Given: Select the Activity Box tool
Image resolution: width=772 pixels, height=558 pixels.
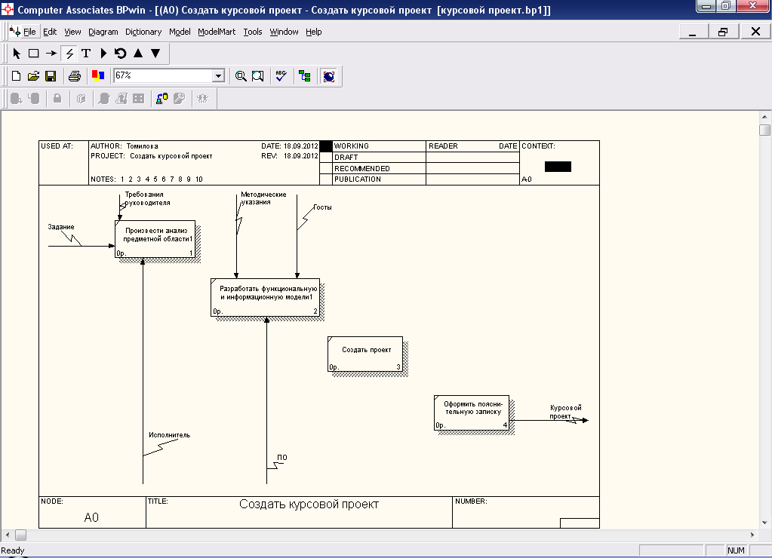Looking at the screenshot, I should click(x=33, y=53).
